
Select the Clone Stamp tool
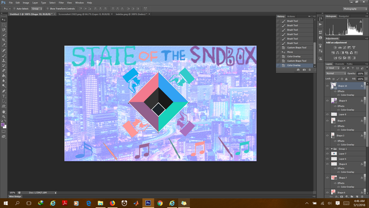pyautogui.click(x=3, y=61)
